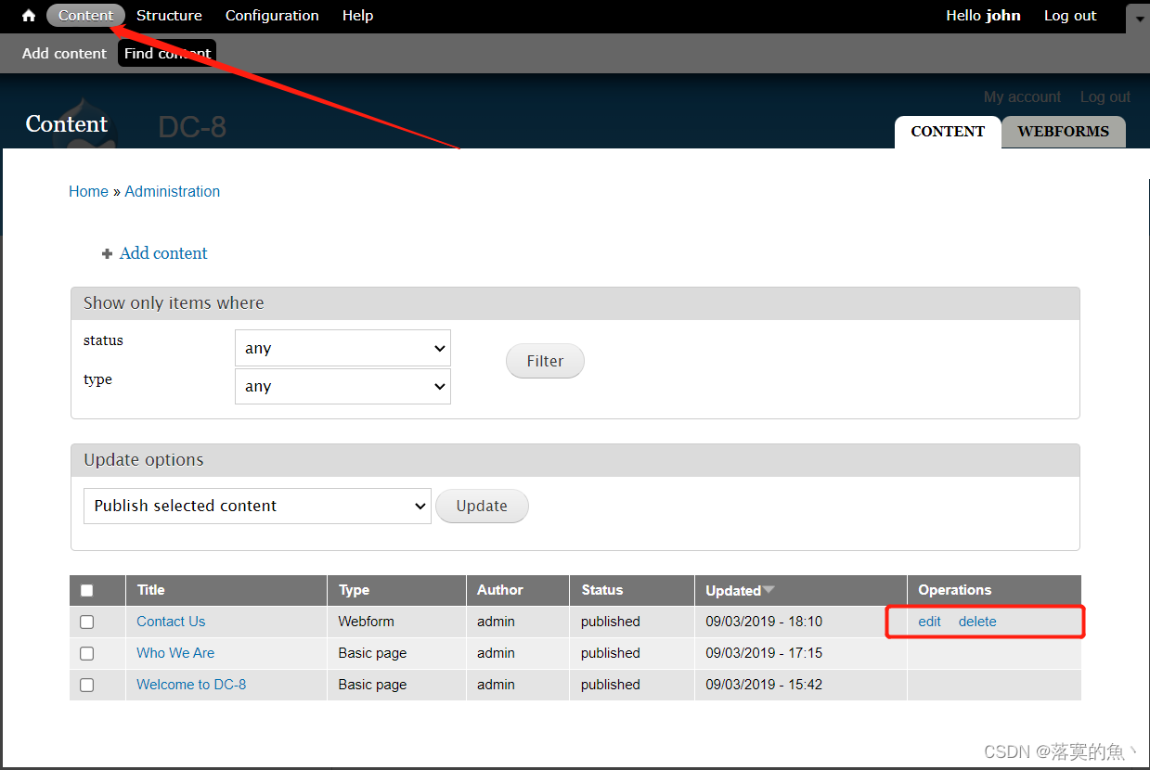Sort table by Type column
Image resolution: width=1150 pixels, height=770 pixels.
click(354, 590)
